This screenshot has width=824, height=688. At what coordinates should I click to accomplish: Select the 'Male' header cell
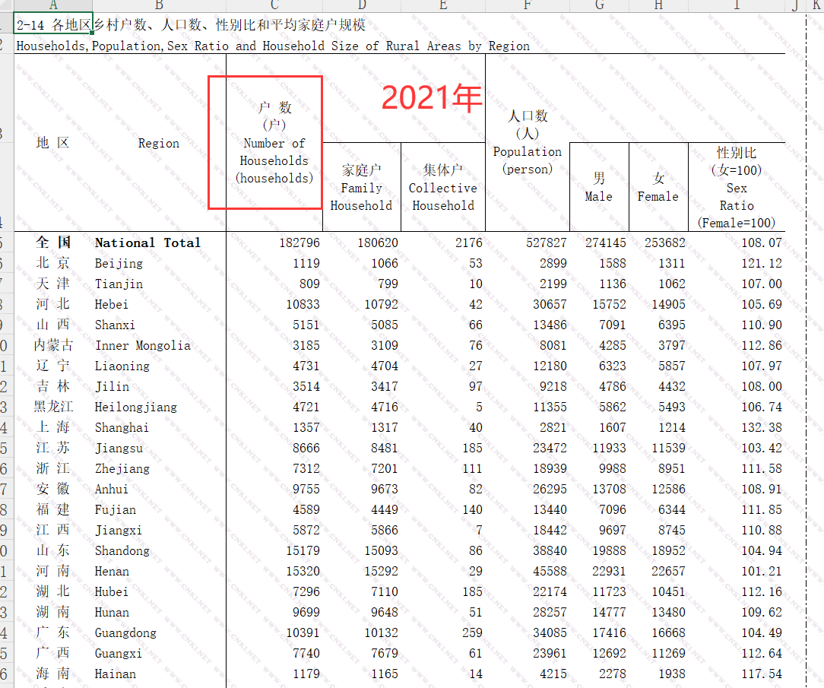point(599,187)
